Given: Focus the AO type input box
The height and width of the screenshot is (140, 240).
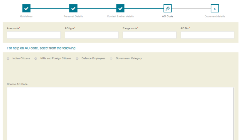Looking at the screenshot, I should [92, 35].
